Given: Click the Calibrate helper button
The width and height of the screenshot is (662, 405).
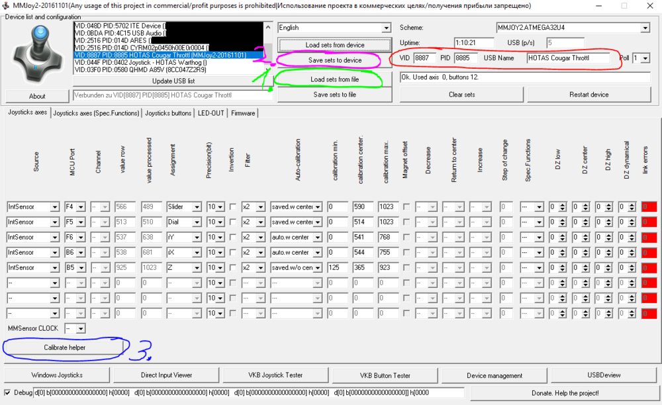Looking at the screenshot, I should coord(65,347).
